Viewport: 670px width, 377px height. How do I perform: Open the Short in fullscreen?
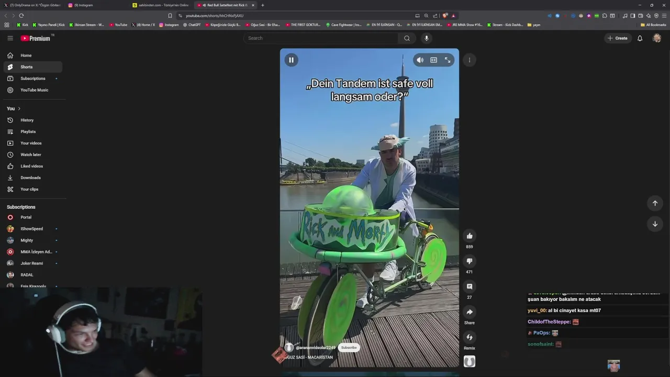click(448, 60)
